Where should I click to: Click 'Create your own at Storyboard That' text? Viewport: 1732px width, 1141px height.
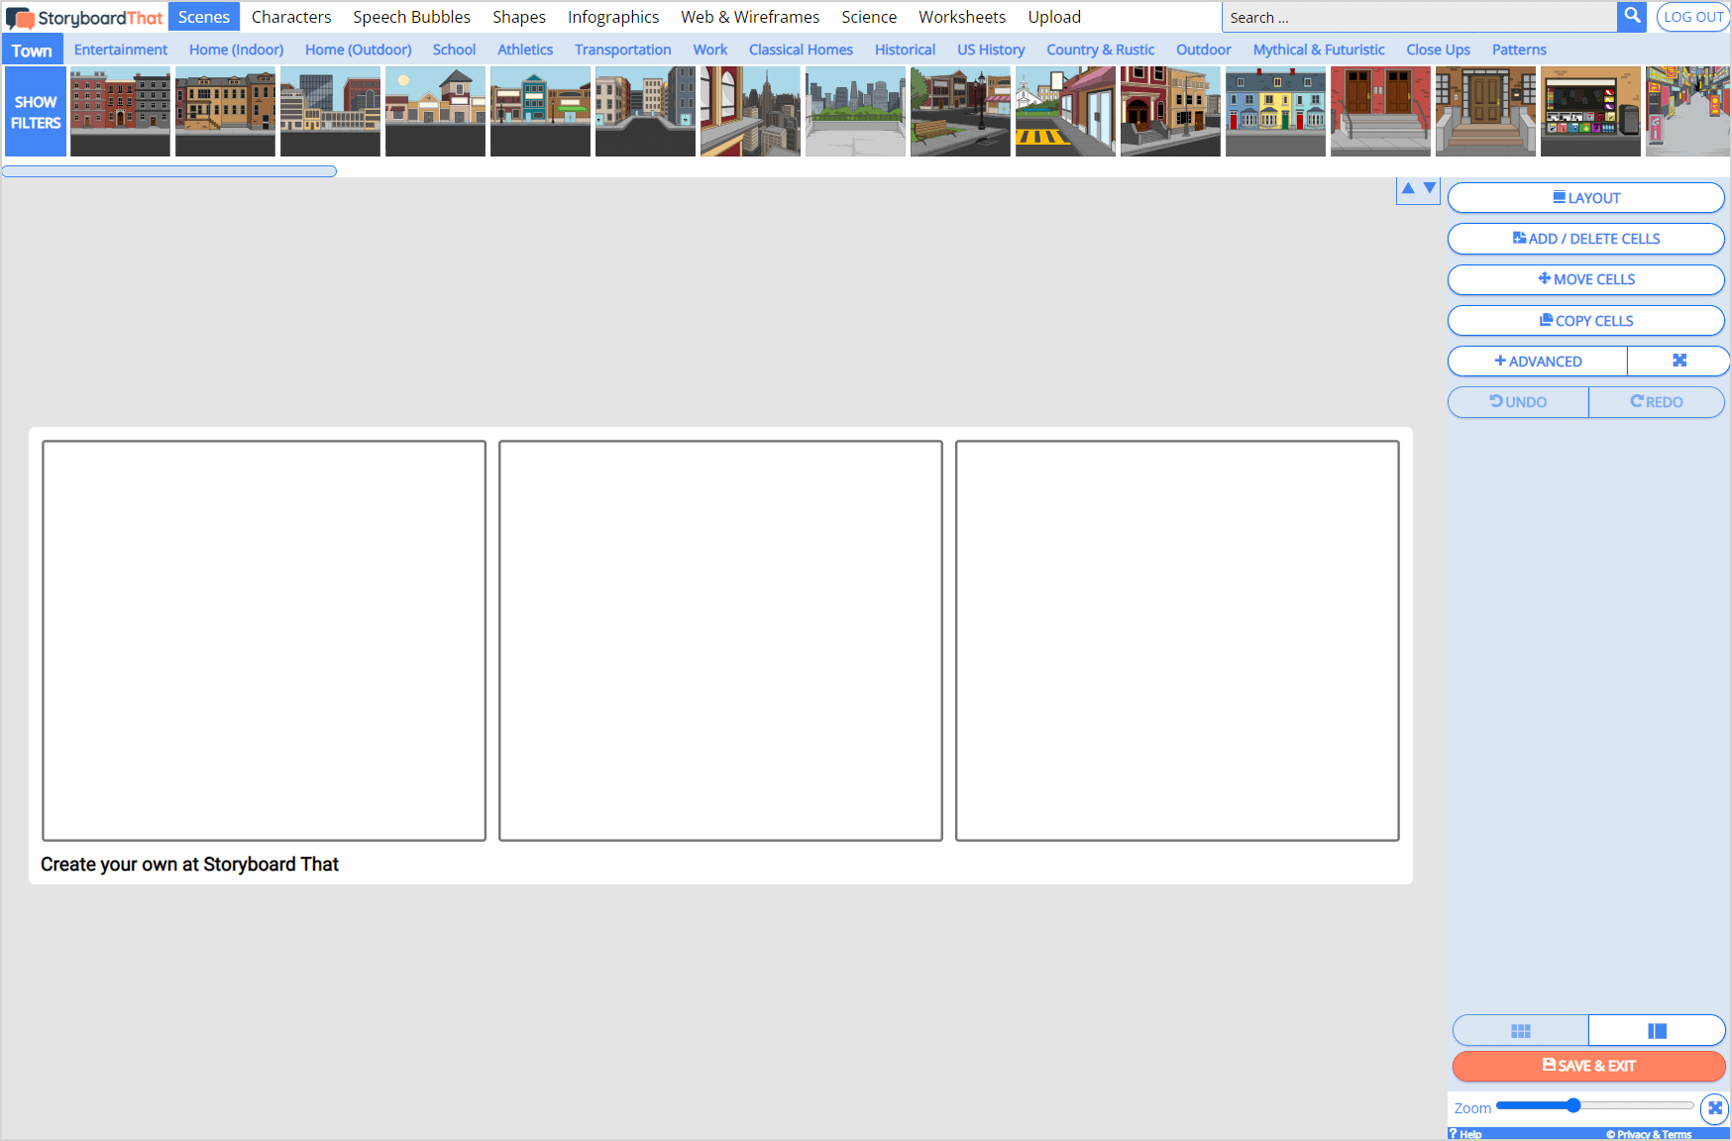click(x=189, y=864)
